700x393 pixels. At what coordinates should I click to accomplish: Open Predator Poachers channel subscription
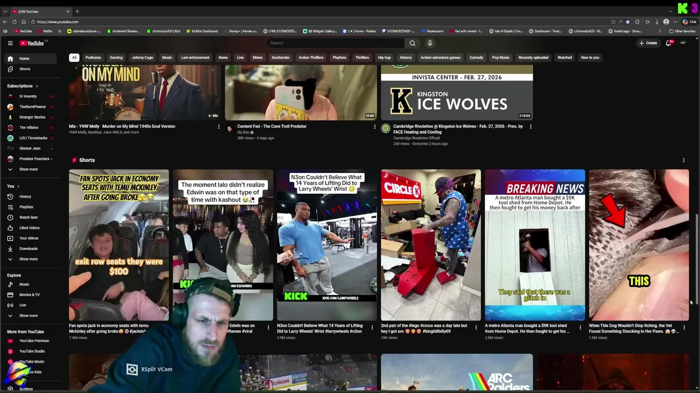tap(31, 159)
